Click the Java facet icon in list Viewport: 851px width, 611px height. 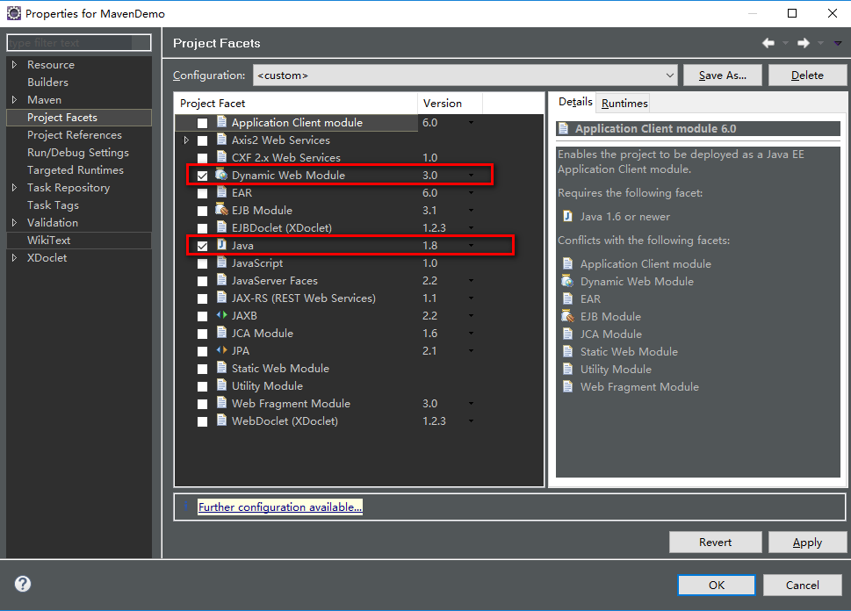(221, 245)
